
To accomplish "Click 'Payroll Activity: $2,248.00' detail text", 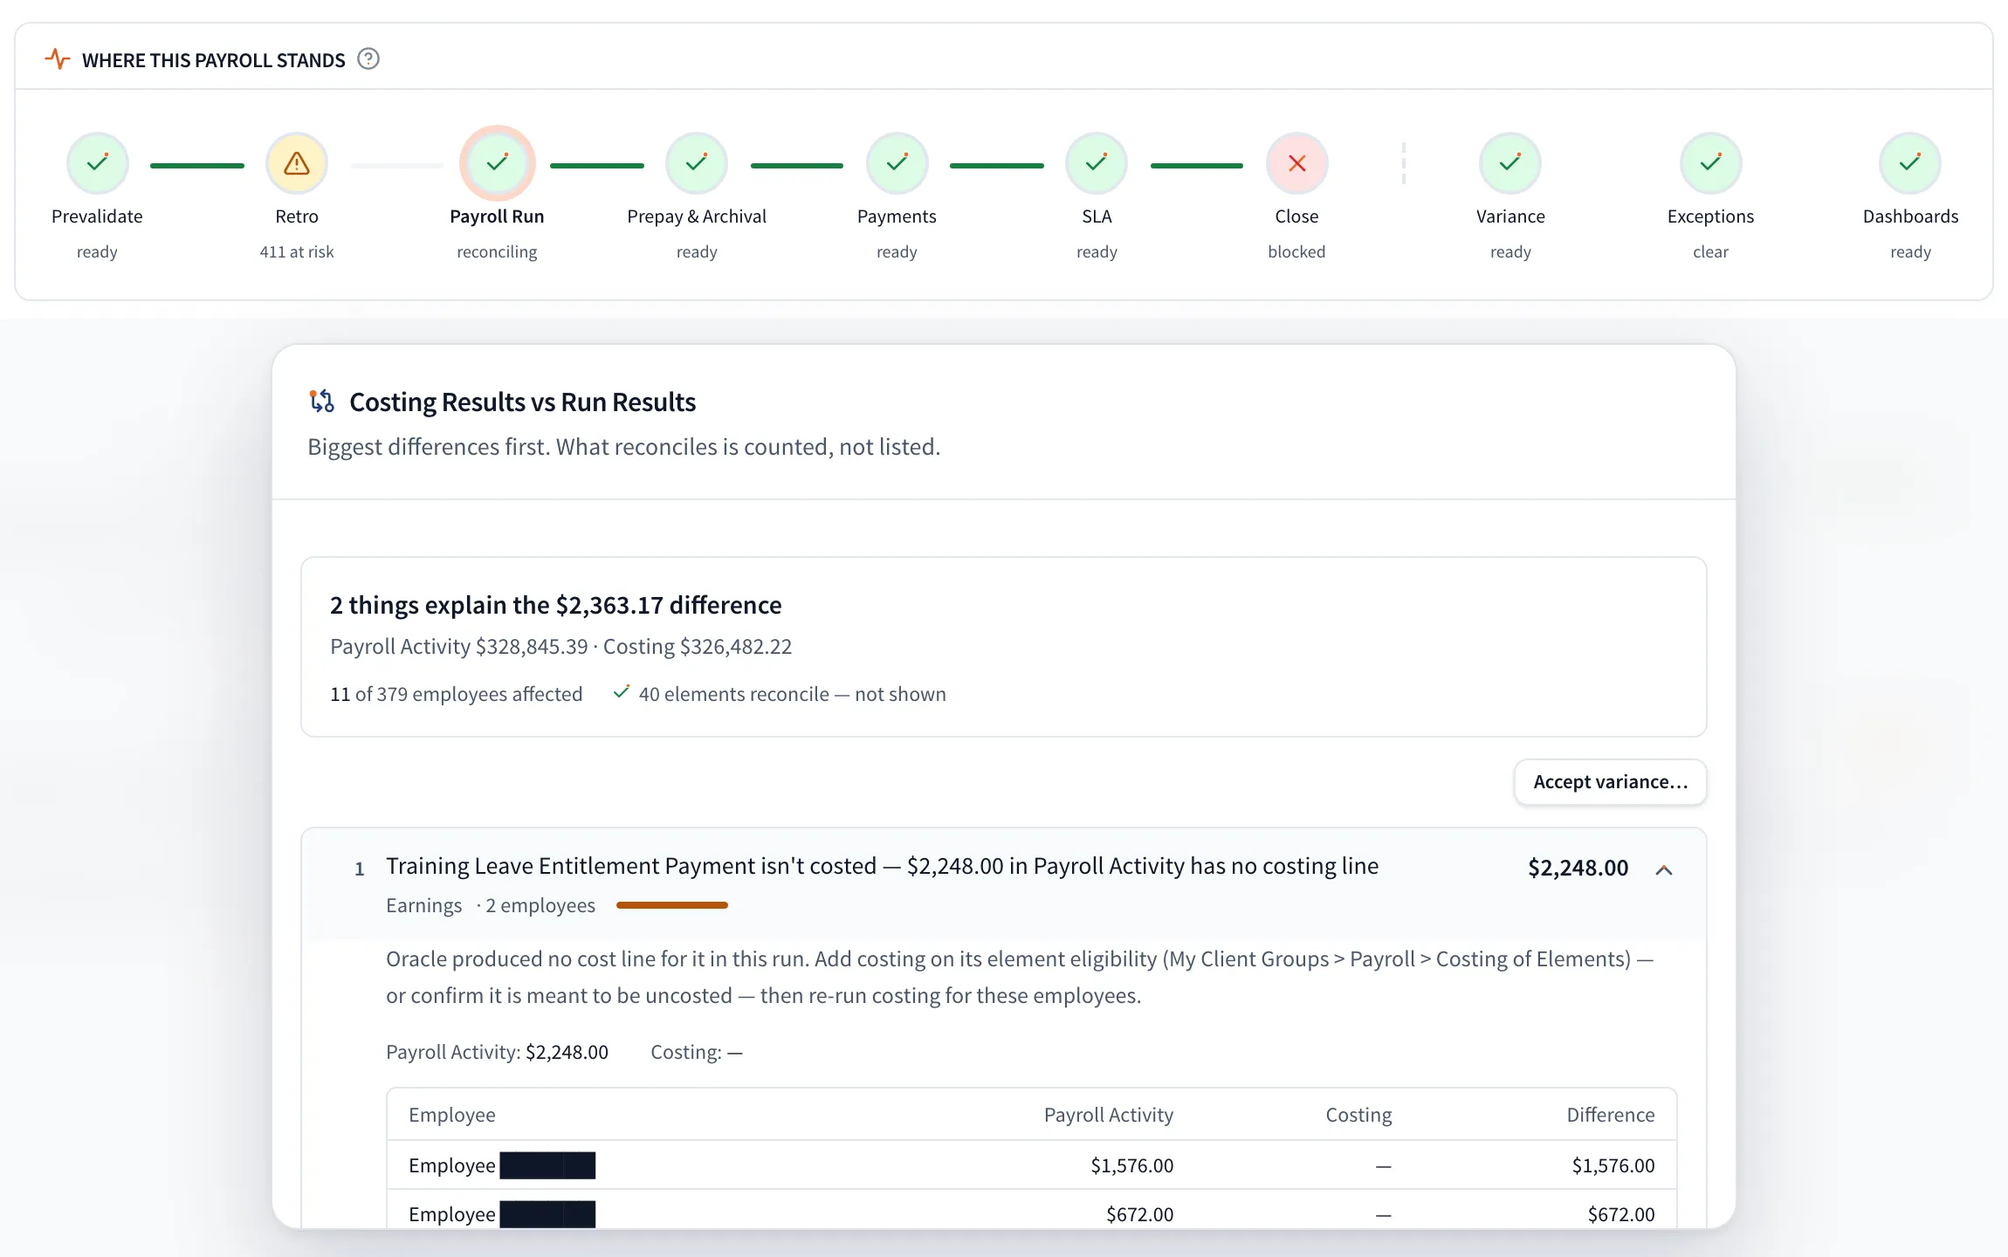I will pyautogui.click(x=497, y=1052).
